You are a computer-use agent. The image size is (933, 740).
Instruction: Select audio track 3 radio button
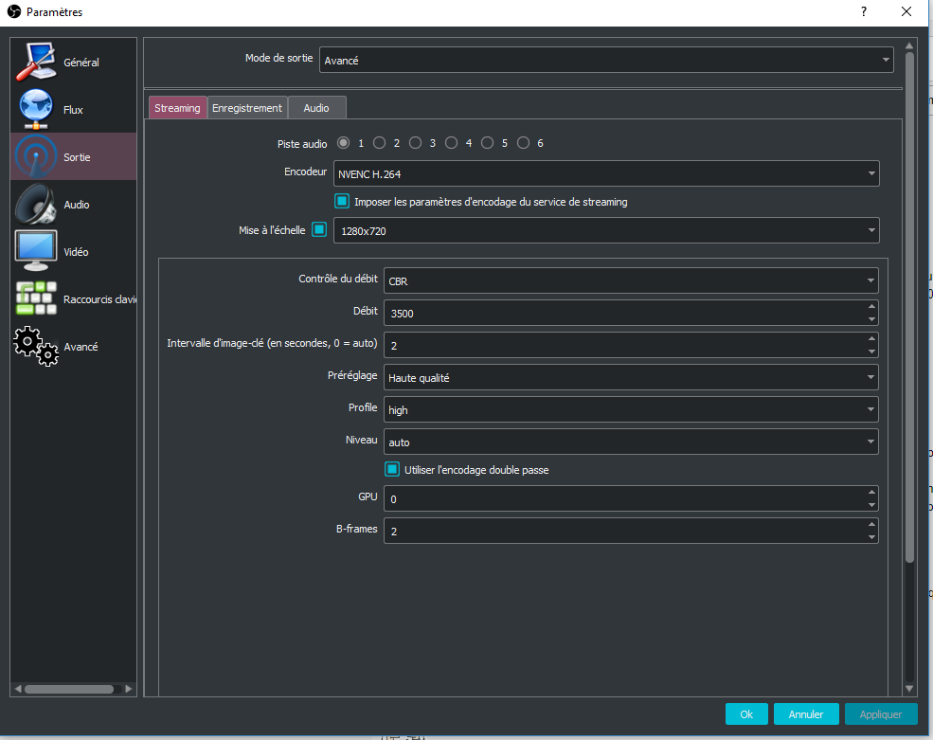click(x=415, y=143)
